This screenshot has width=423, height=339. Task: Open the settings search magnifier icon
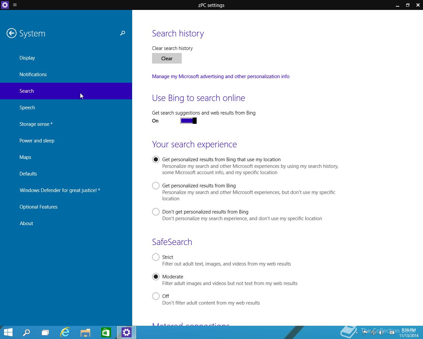123,33
